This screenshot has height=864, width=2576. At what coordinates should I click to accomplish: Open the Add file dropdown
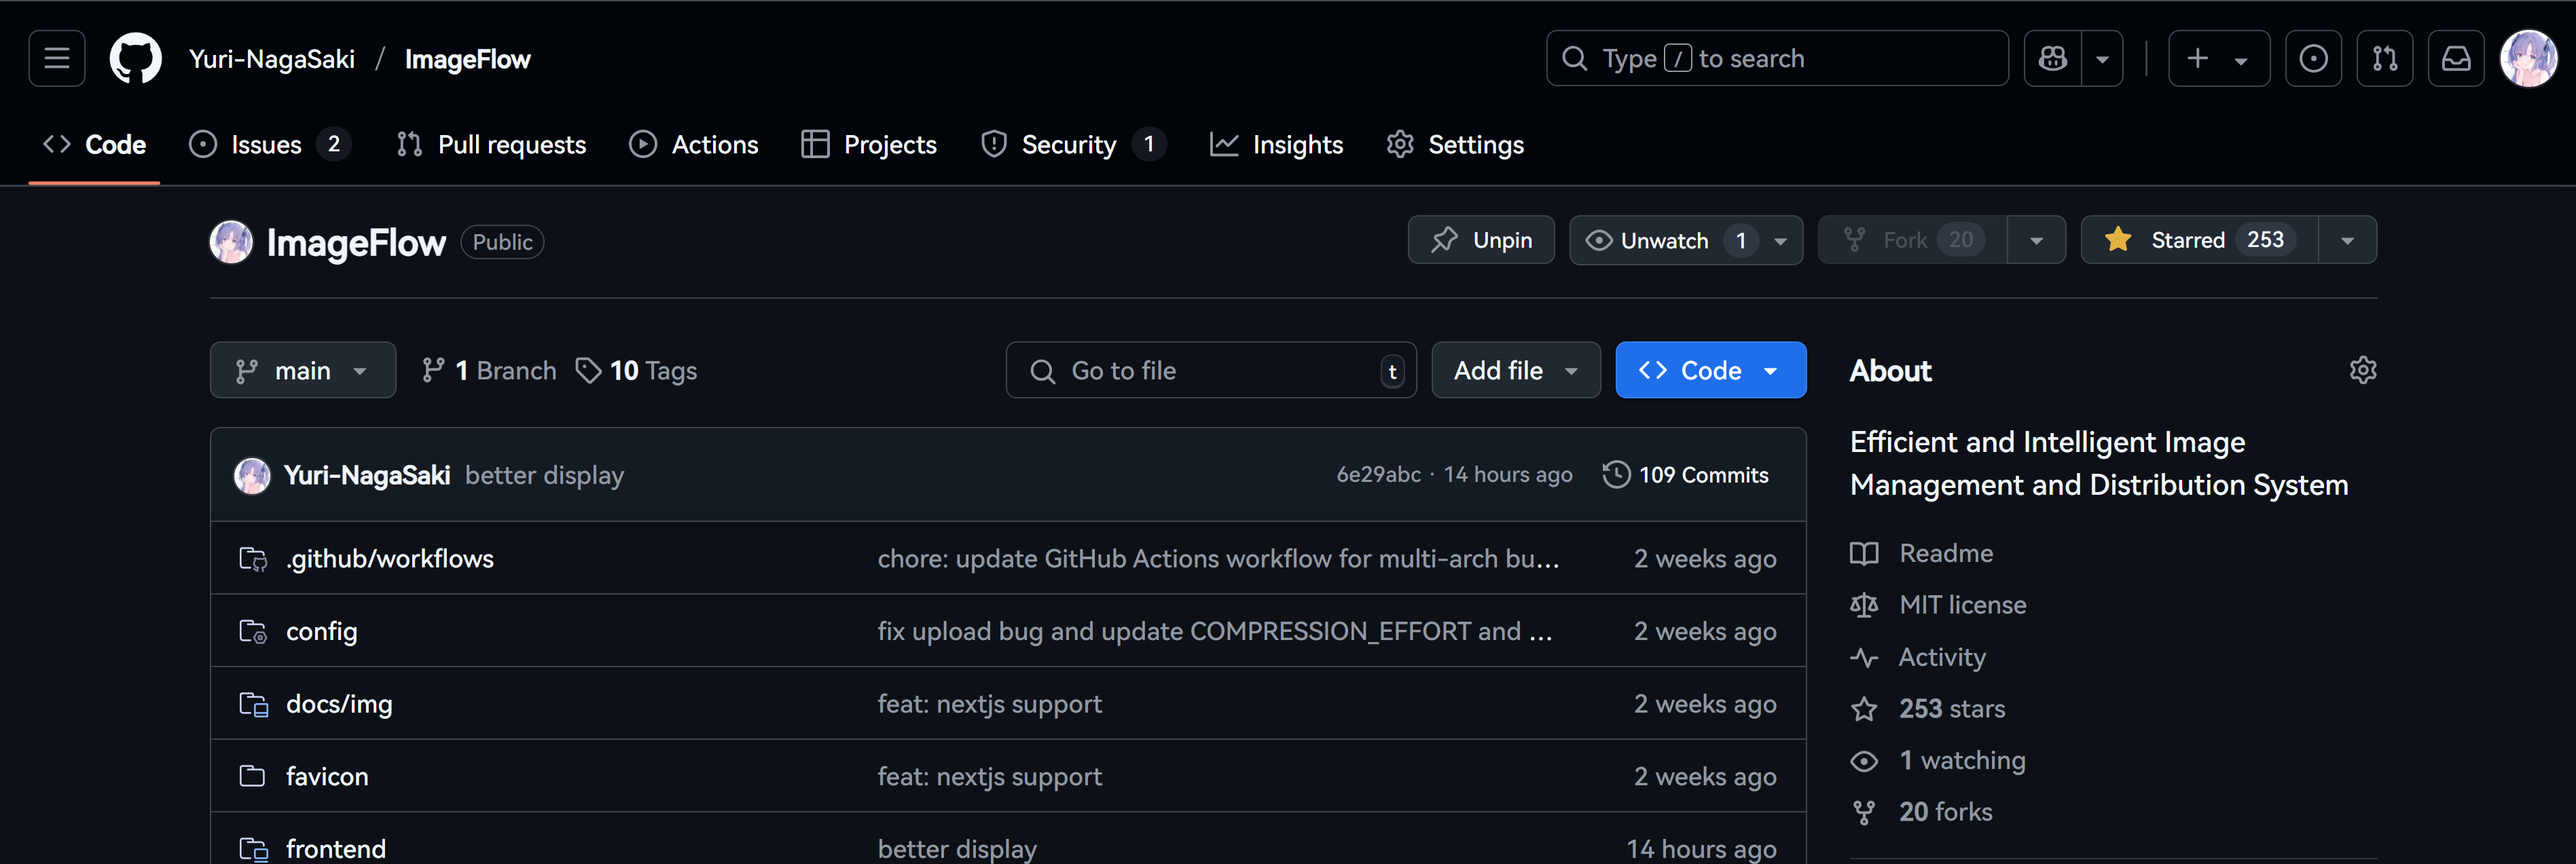[1515, 371]
